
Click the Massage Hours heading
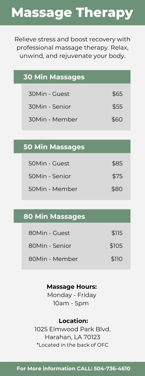(x=72, y=287)
